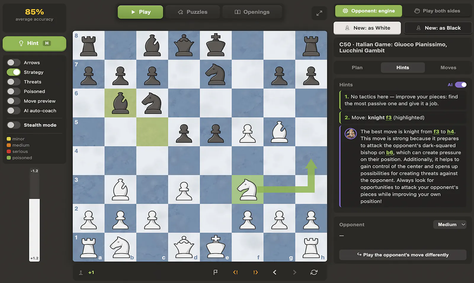The image size is (474, 283).
Task: Turn on AI auto-coach
Action: click(14, 111)
